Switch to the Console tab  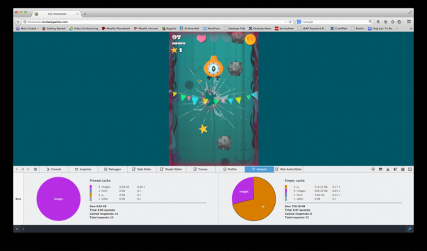pyautogui.click(x=53, y=170)
